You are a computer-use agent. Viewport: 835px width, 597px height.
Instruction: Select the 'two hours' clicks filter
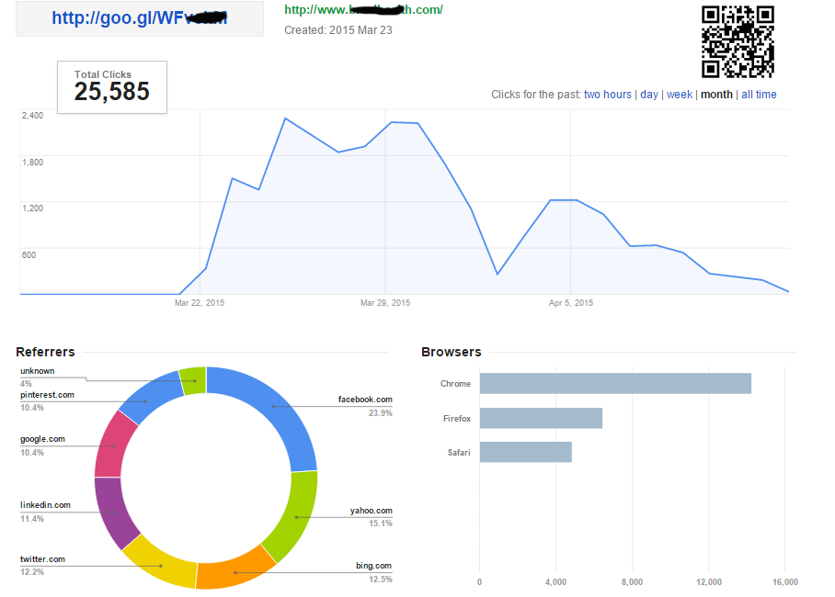coord(609,94)
